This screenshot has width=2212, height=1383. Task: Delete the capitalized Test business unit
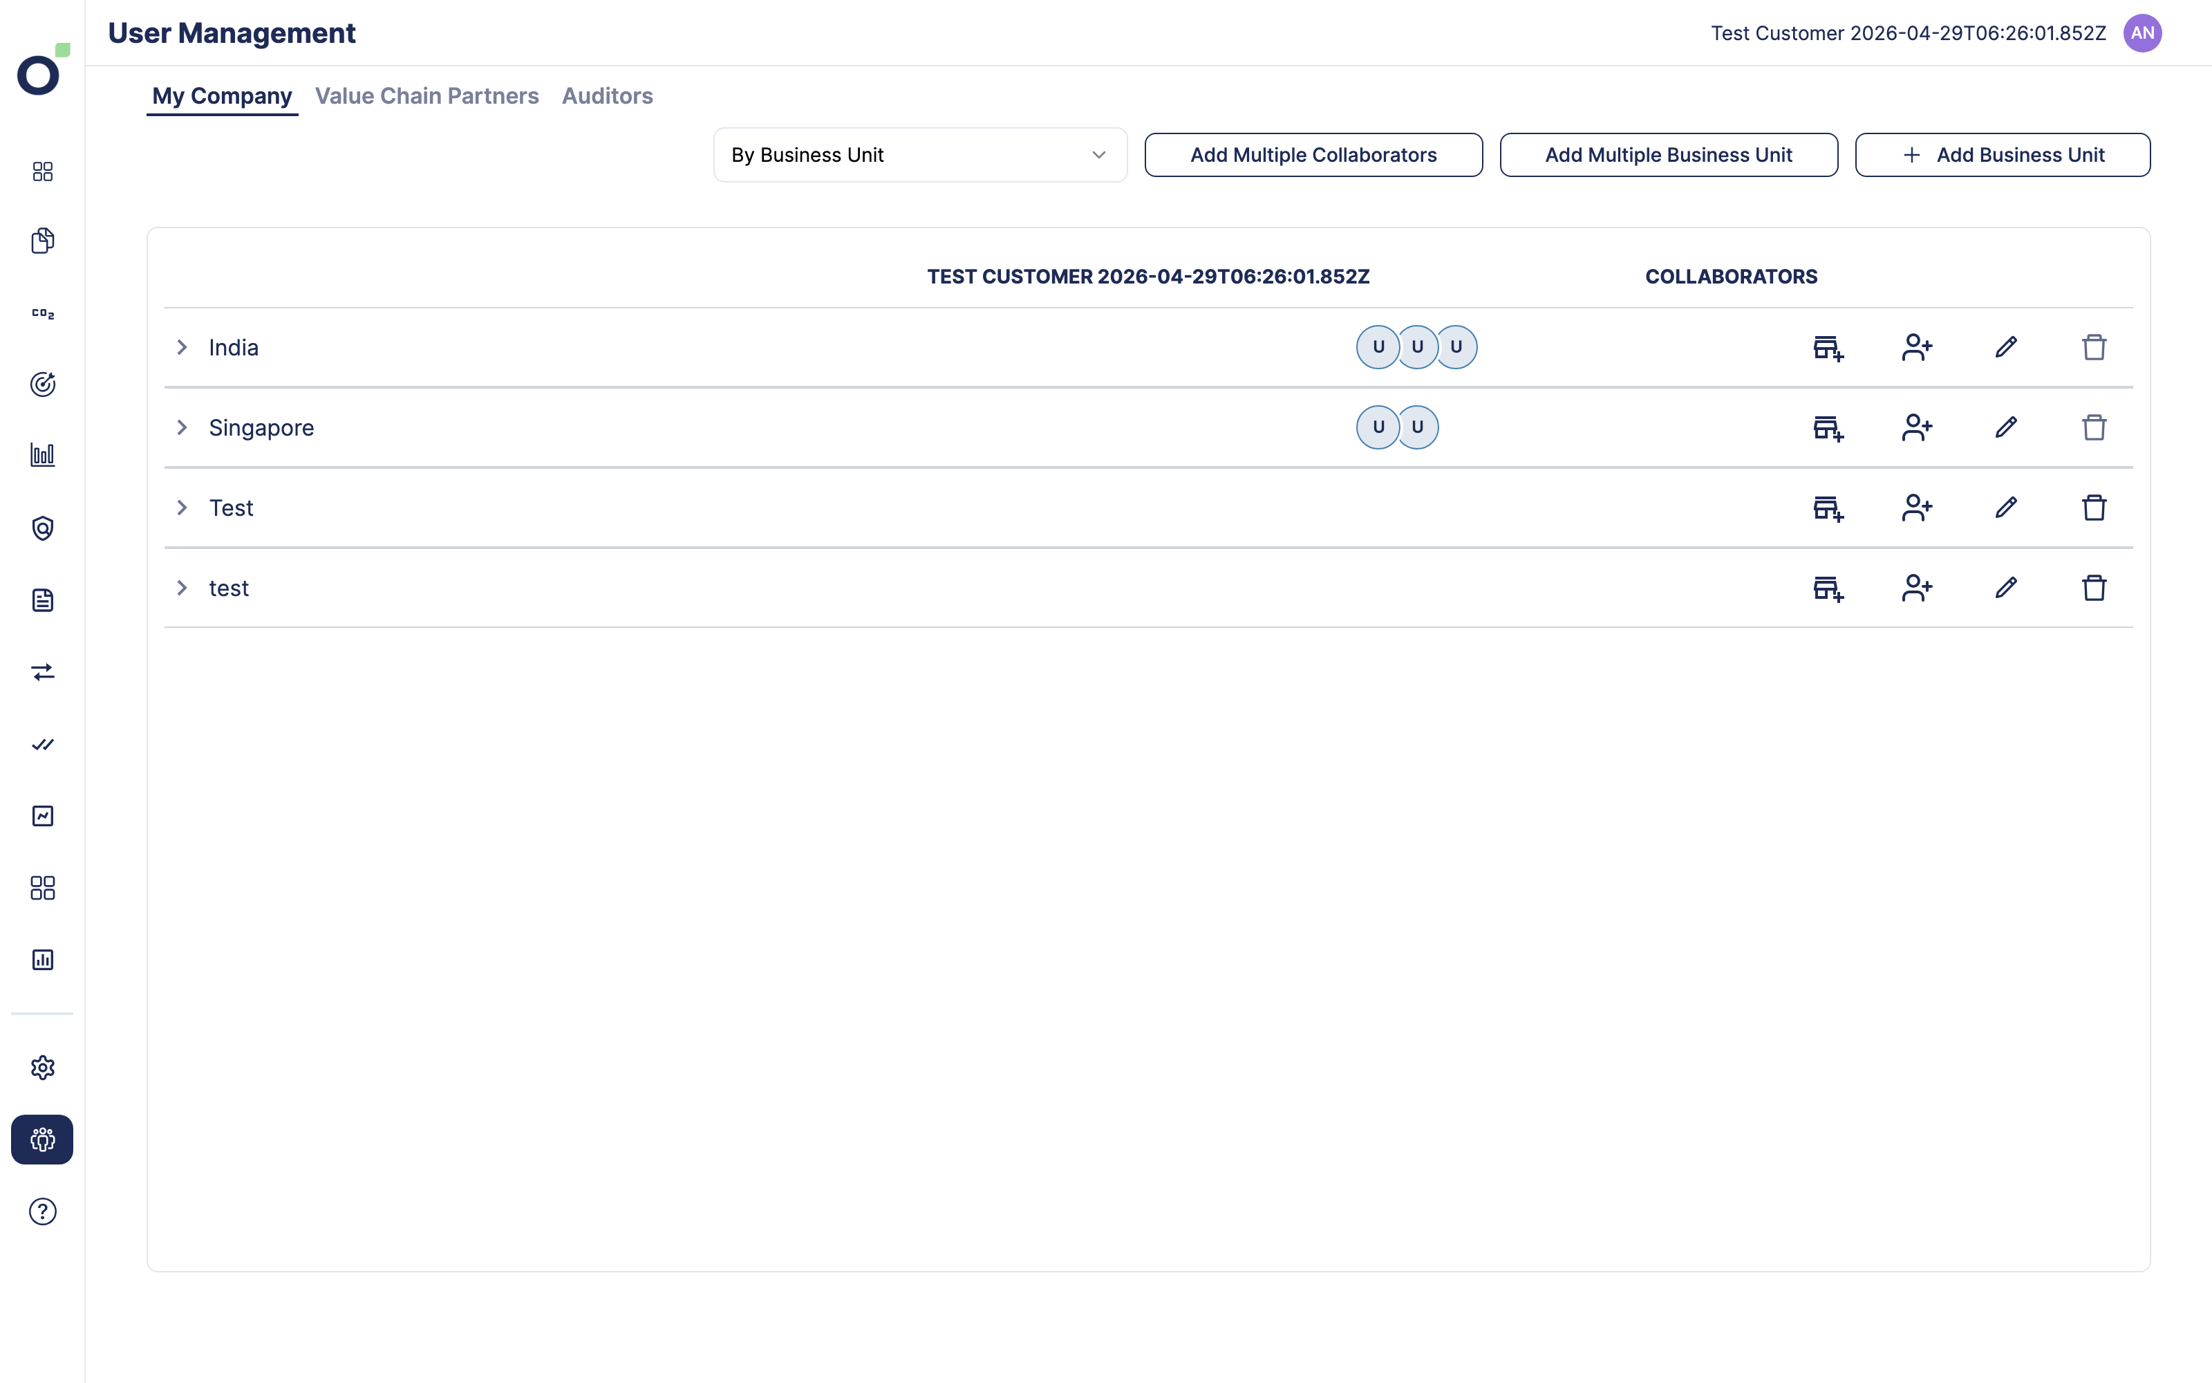click(2094, 508)
